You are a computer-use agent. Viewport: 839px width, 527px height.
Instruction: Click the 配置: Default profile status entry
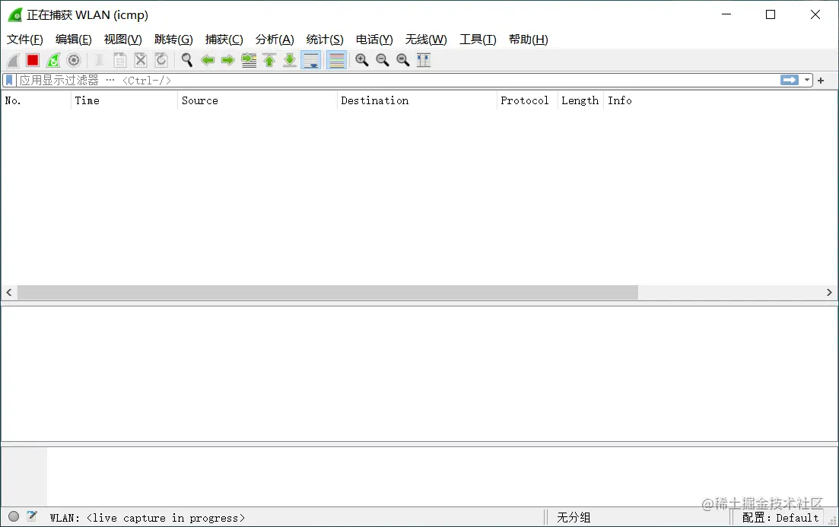click(x=780, y=517)
